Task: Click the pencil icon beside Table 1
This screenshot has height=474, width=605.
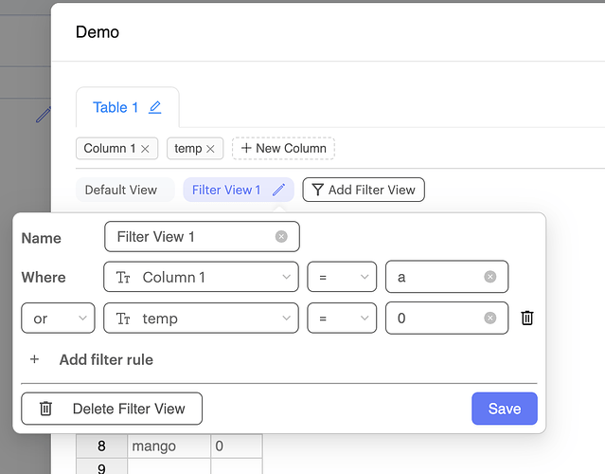Action: [x=155, y=108]
